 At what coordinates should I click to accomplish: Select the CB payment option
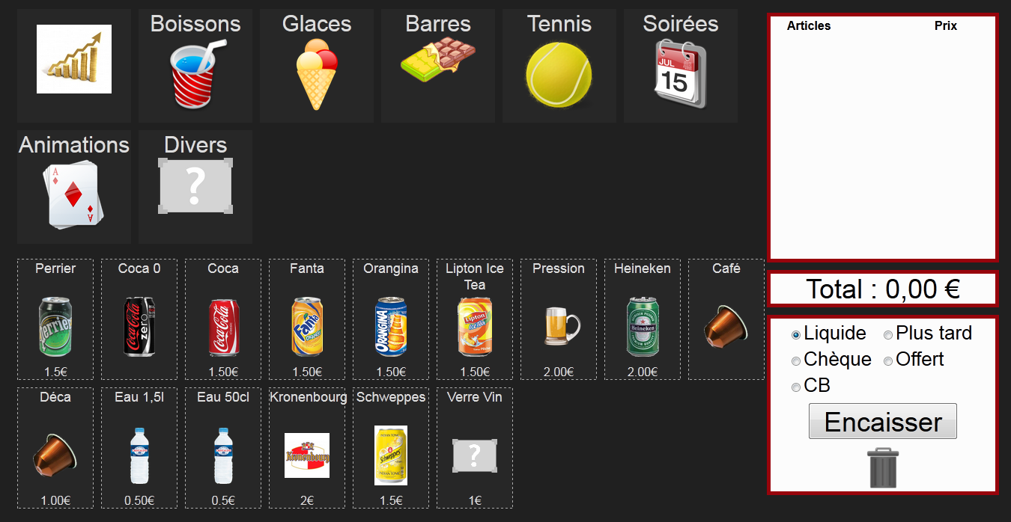coord(796,387)
